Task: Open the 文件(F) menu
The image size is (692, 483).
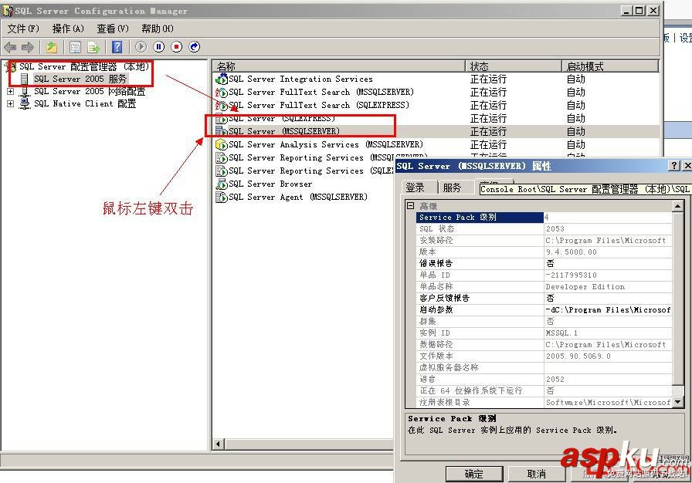Action: click(x=23, y=29)
